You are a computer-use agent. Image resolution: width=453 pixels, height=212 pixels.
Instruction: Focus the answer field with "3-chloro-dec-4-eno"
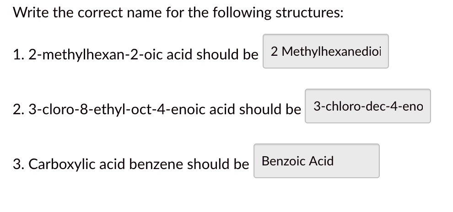(367, 106)
